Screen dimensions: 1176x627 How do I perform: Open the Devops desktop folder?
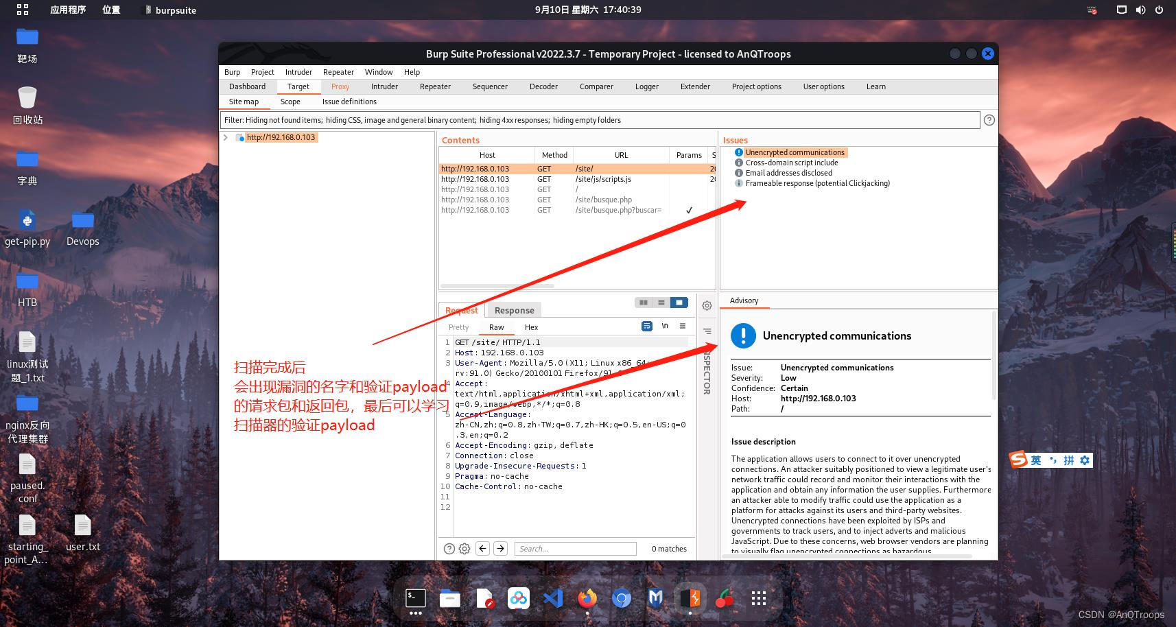[x=82, y=227]
